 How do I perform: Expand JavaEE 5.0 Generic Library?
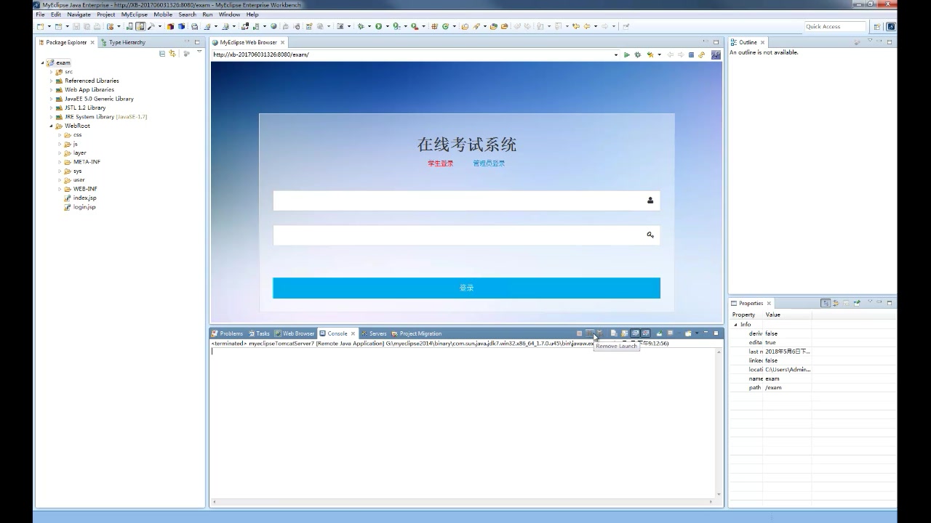[51, 99]
